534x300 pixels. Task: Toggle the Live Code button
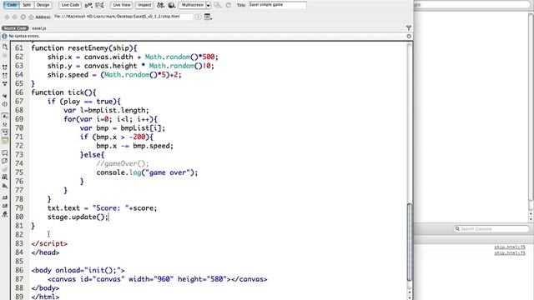[x=70, y=5]
